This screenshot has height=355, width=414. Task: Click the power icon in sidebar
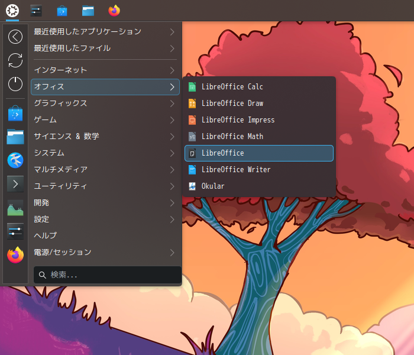tap(15, 84)
